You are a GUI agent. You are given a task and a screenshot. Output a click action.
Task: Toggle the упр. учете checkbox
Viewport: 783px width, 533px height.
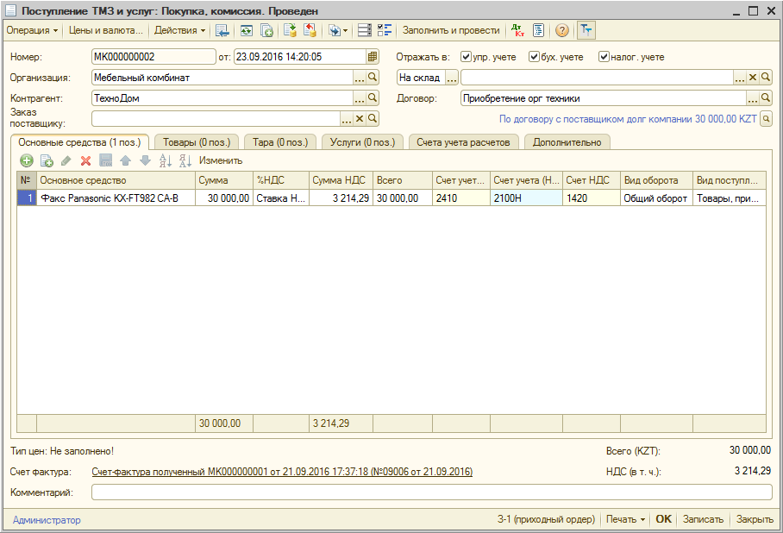point(466,57)
